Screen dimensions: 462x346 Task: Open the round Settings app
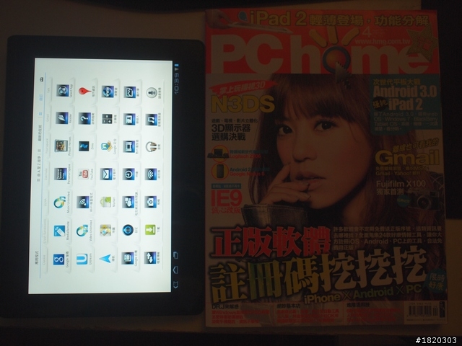(x=128, y=230)
